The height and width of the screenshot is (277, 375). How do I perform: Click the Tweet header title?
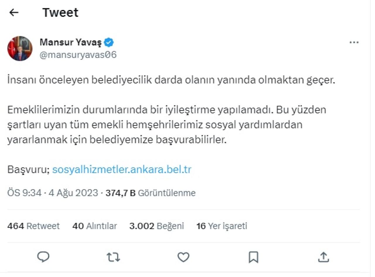coord(60,12)
